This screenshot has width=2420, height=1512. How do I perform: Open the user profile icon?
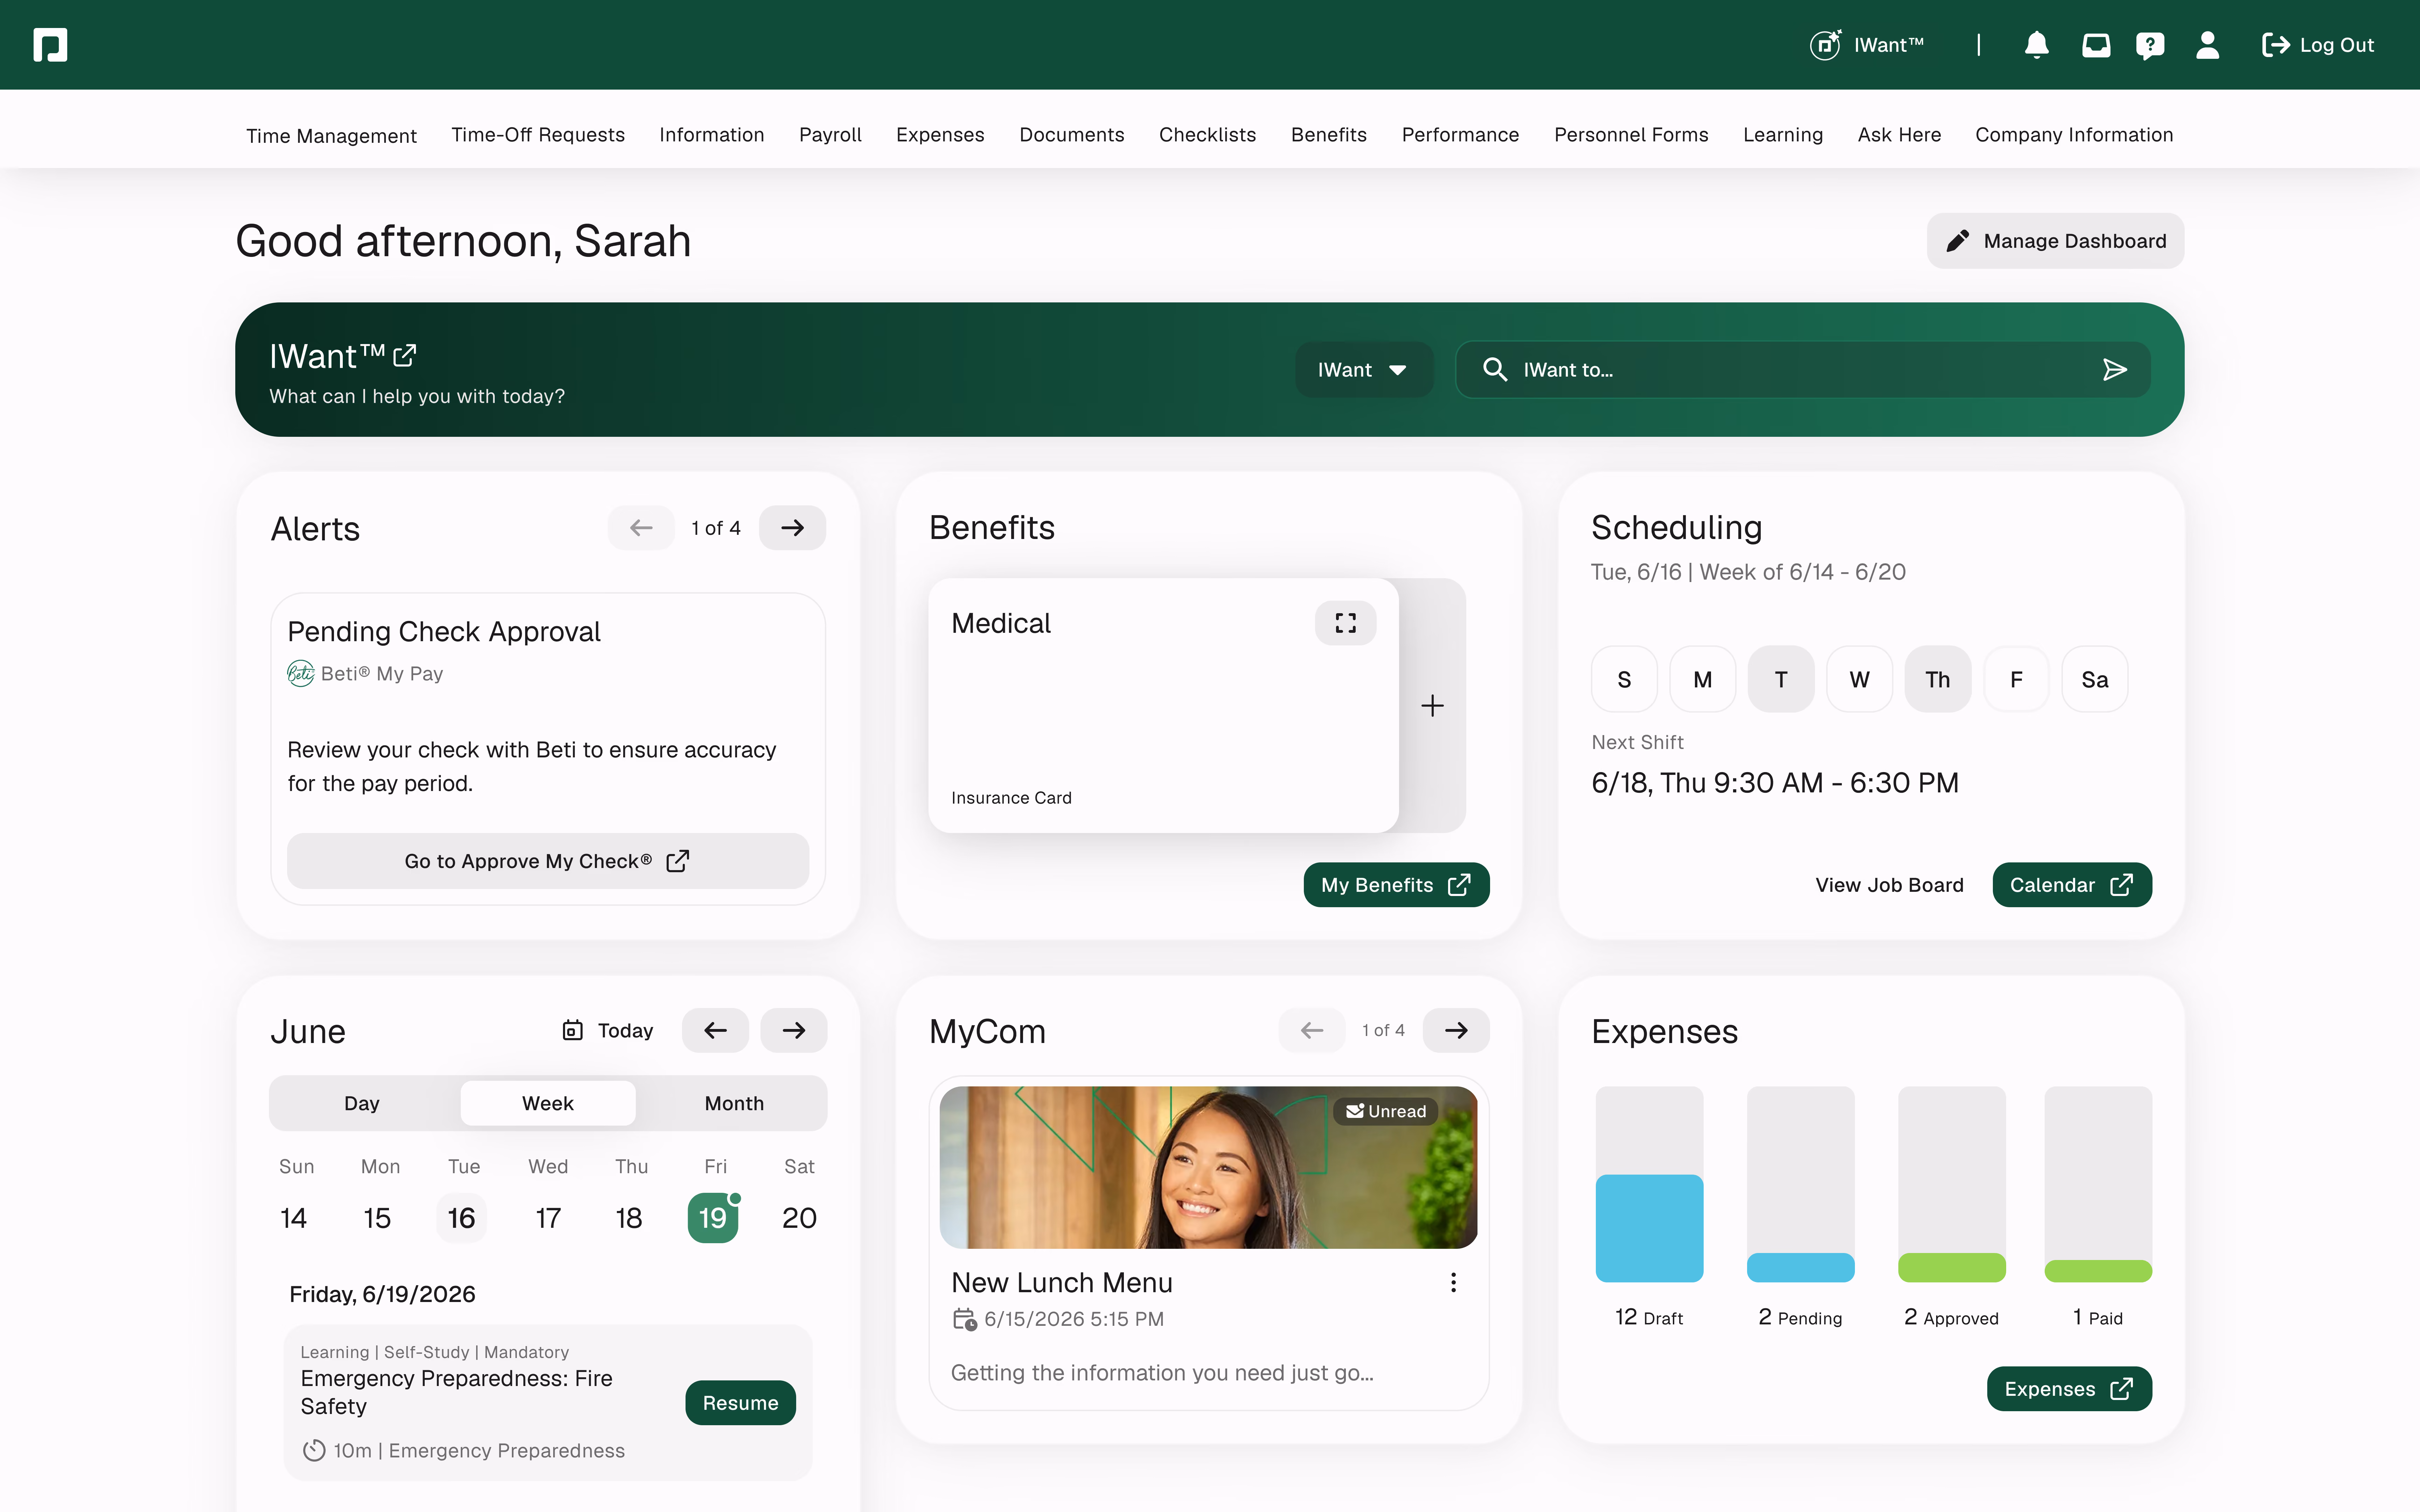tap(2207, 45)
